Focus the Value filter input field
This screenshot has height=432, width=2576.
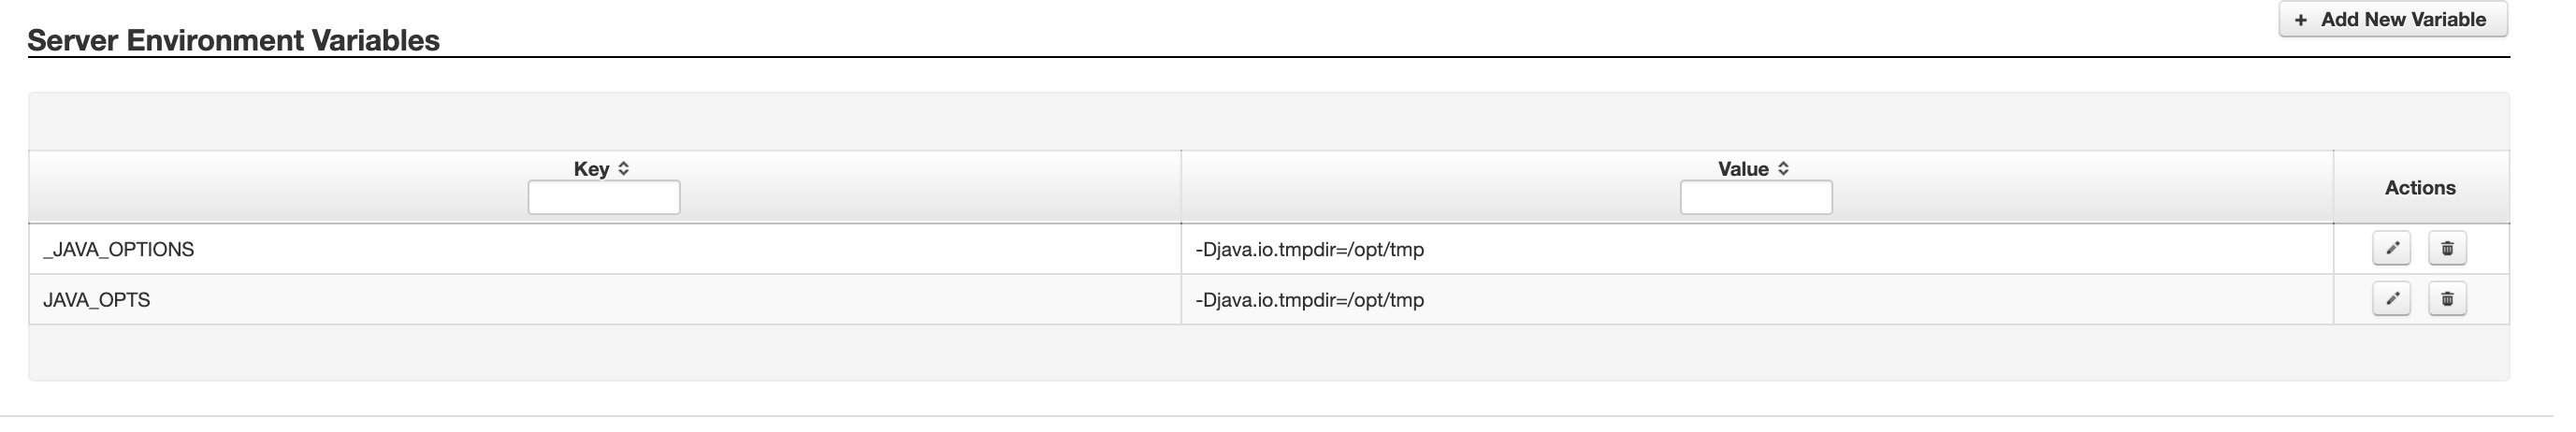coord(1756,197)
